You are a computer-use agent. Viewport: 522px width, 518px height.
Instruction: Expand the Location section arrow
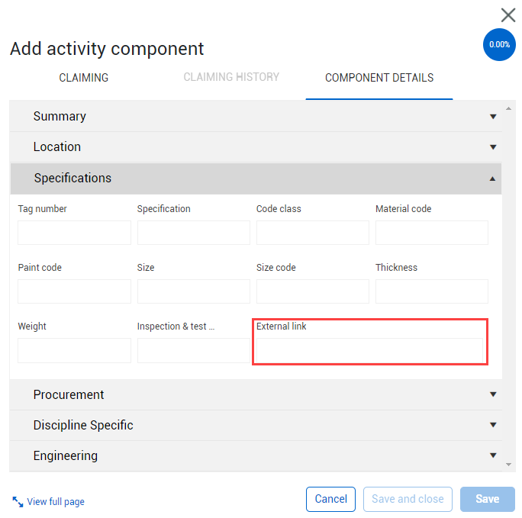click(493, 147)
